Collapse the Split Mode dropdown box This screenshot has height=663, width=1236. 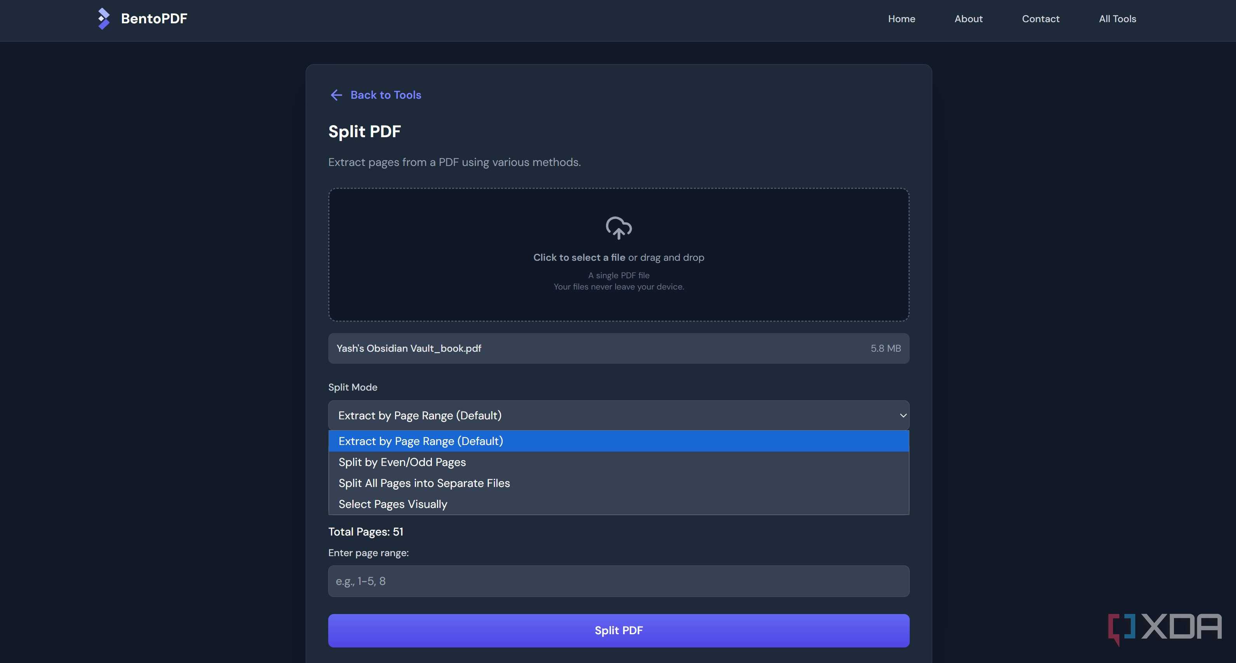(x=618, y=415)
